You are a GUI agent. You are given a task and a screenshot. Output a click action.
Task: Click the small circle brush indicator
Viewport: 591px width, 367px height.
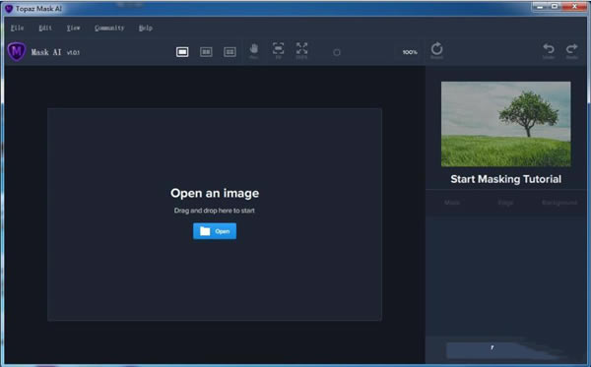pos(337,53)
